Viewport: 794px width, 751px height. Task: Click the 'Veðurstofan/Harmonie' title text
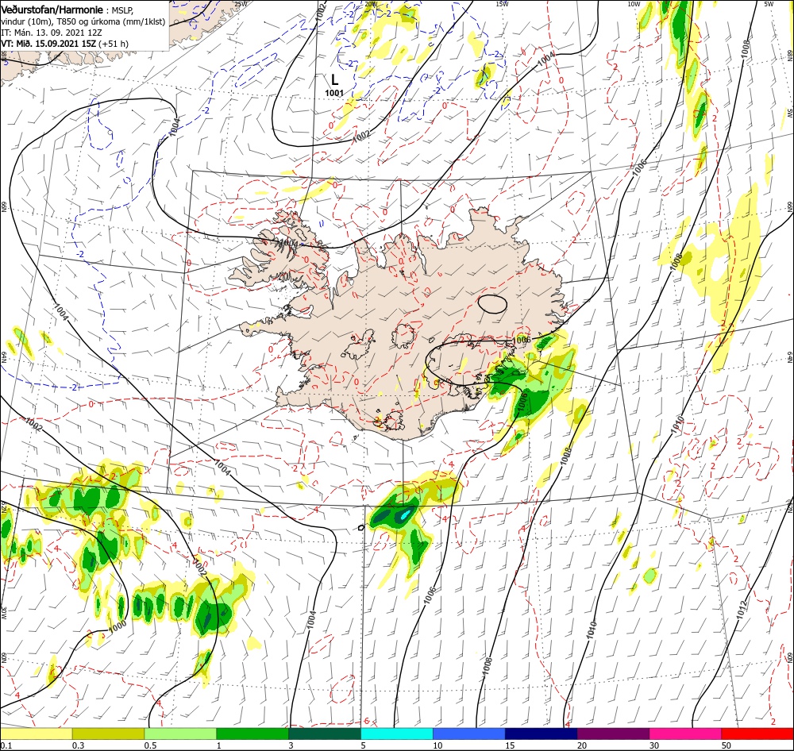(x=52, y=10)
